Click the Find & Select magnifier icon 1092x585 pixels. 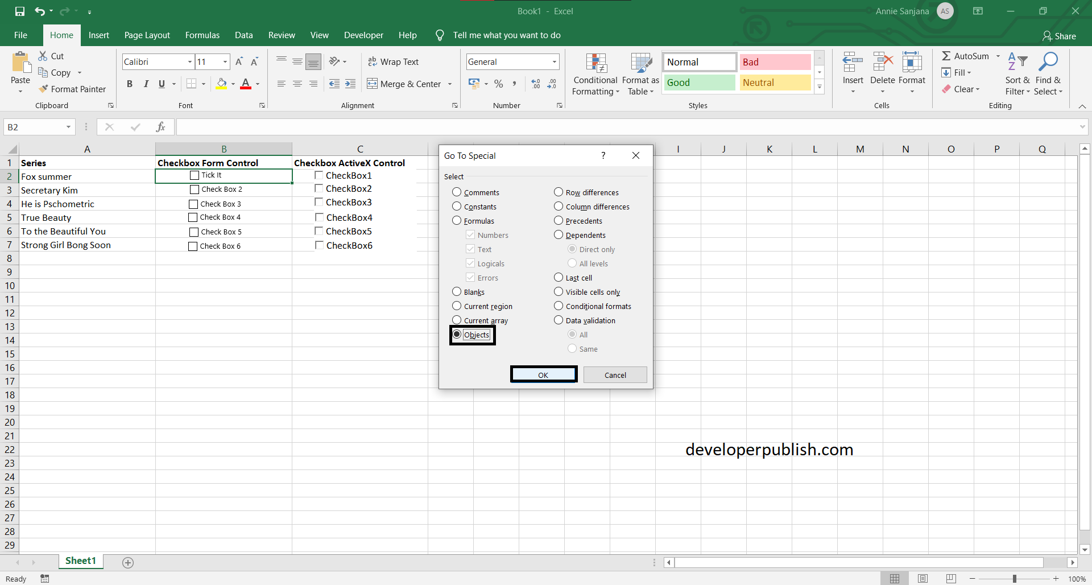tap(1048, 62)
